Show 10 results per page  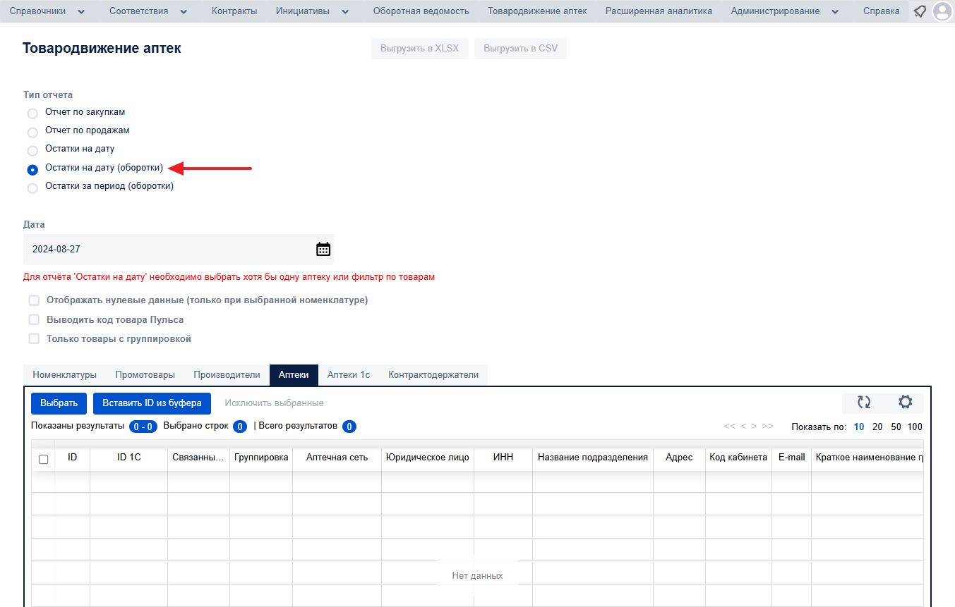[x=859, y=427]
